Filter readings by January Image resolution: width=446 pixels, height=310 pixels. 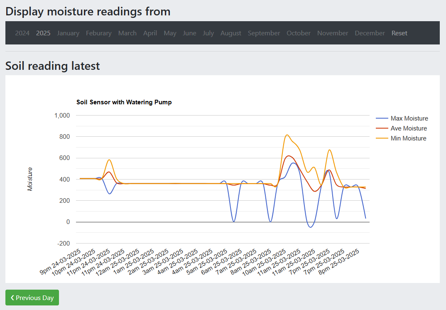point(68,33)
